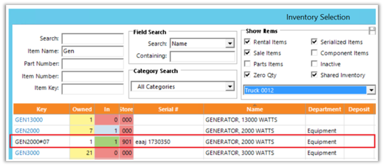The height and width of the screenshot is (166, 384).
Task: Select serial number eaaj 1730350 cell
Action: (x=168, y=142)
